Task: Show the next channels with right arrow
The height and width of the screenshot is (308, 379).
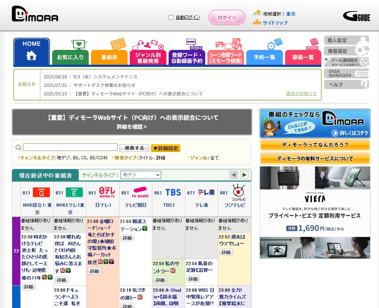Action: point(244,175)
